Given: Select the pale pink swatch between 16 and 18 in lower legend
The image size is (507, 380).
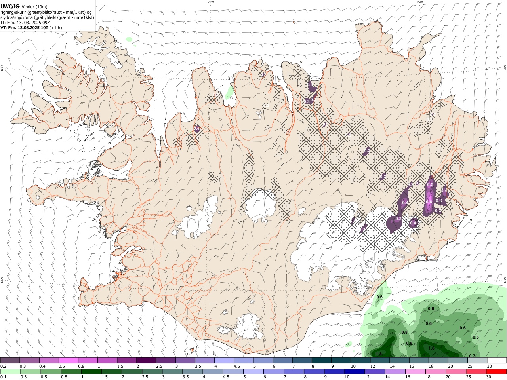Looking at the screenshot, I should click(415, 371).
